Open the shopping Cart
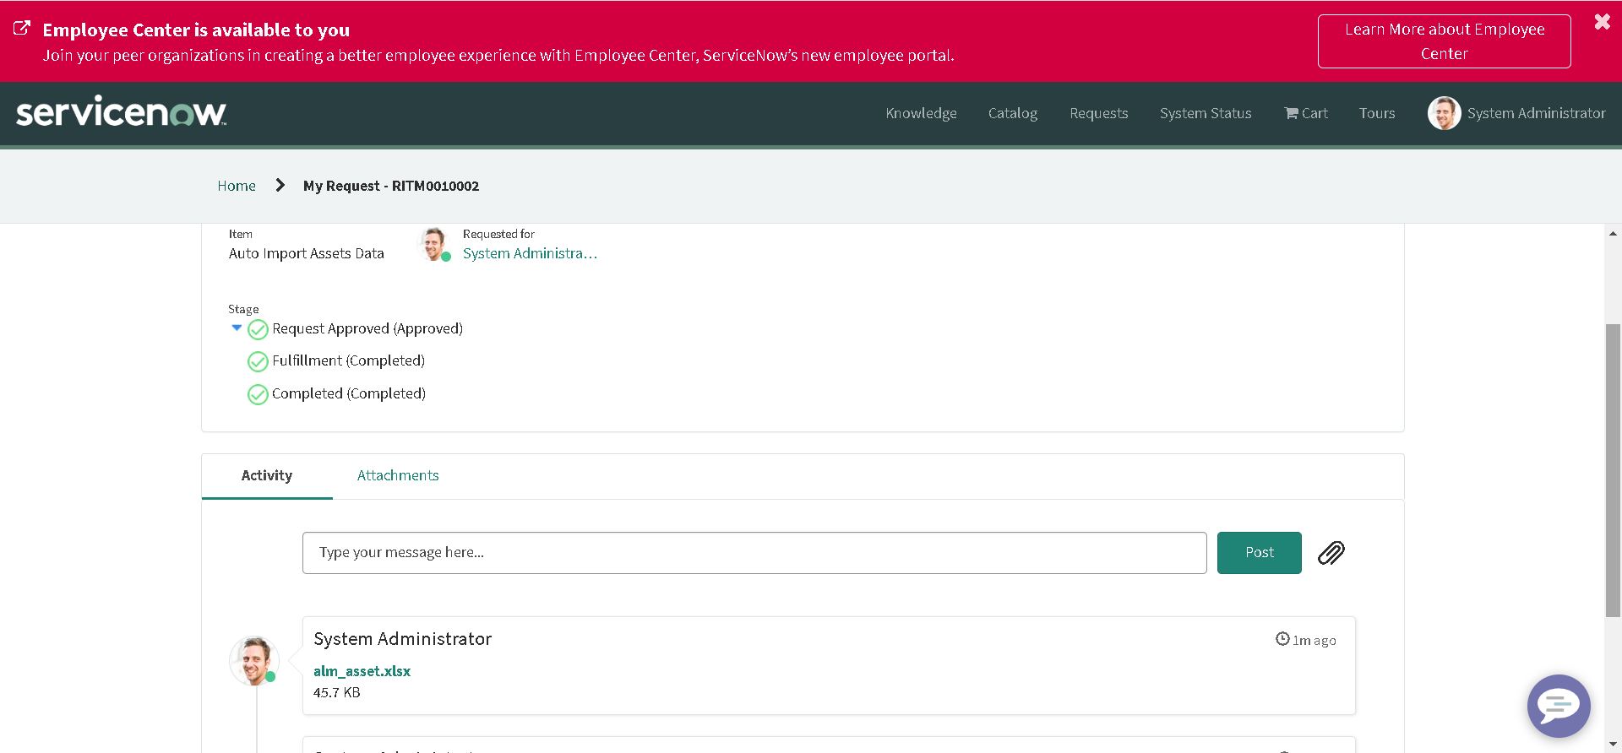Screen dimensions: 1622x753 point(1306,113)
